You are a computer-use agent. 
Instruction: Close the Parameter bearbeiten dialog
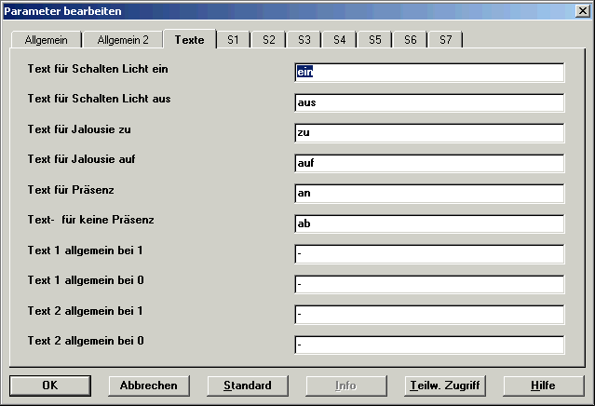coord(582,10)
